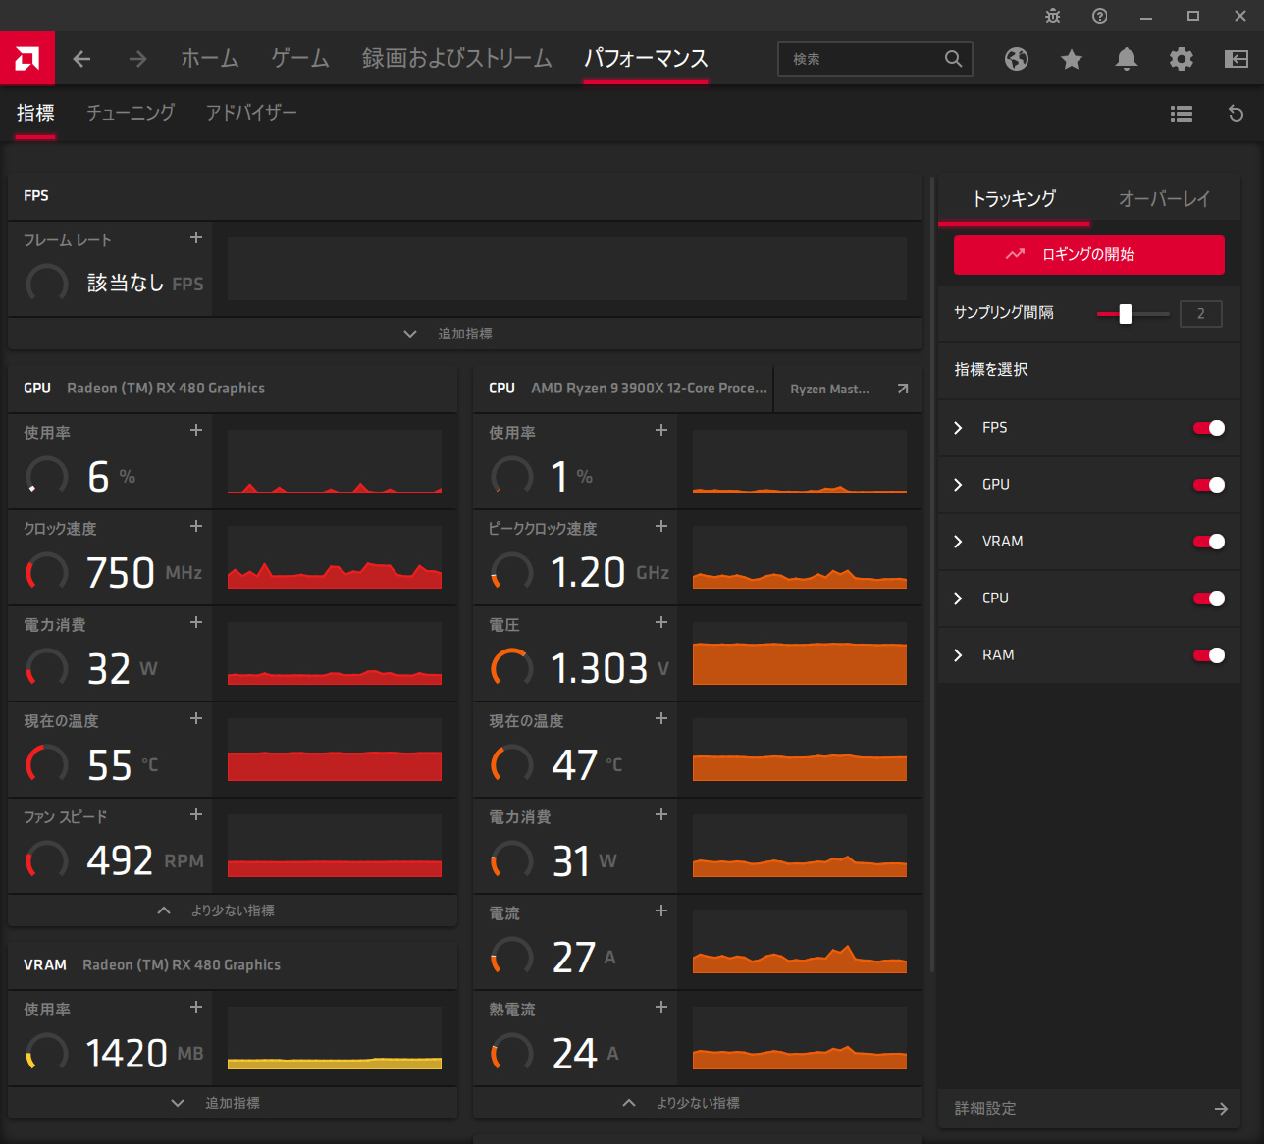Open notifications bell icon
The height and width of the screenshot is (1144, 1264).
click(1127, 59)
